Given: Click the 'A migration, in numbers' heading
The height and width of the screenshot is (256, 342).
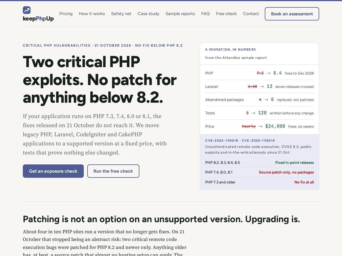Looking at the screenshot, I should 231,49.
